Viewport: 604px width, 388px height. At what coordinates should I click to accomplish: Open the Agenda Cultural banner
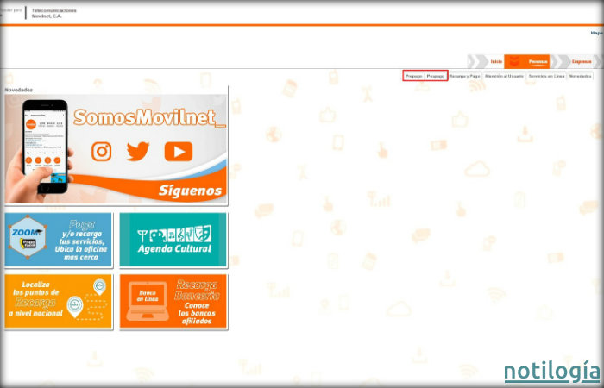[x=173, y=240]
